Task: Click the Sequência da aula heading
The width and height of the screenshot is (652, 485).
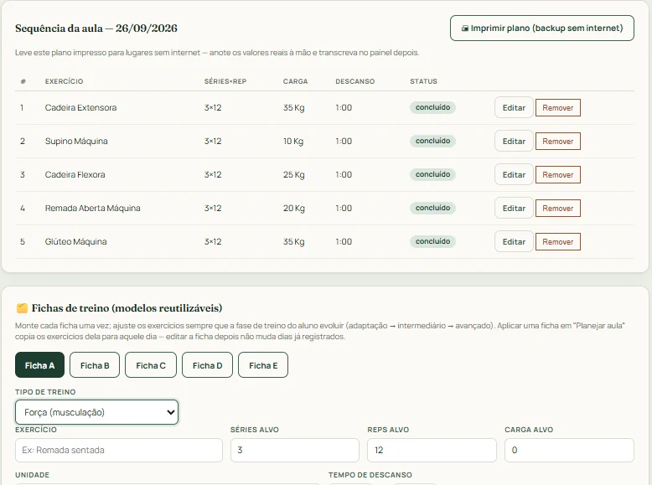Action: 96,28
